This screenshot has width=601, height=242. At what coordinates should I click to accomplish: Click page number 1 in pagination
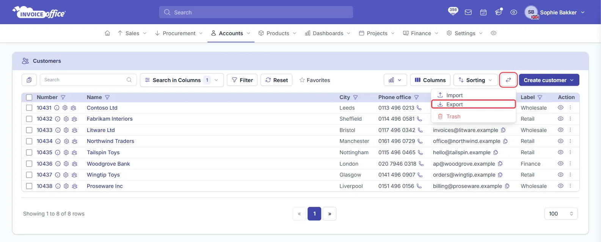314,214
